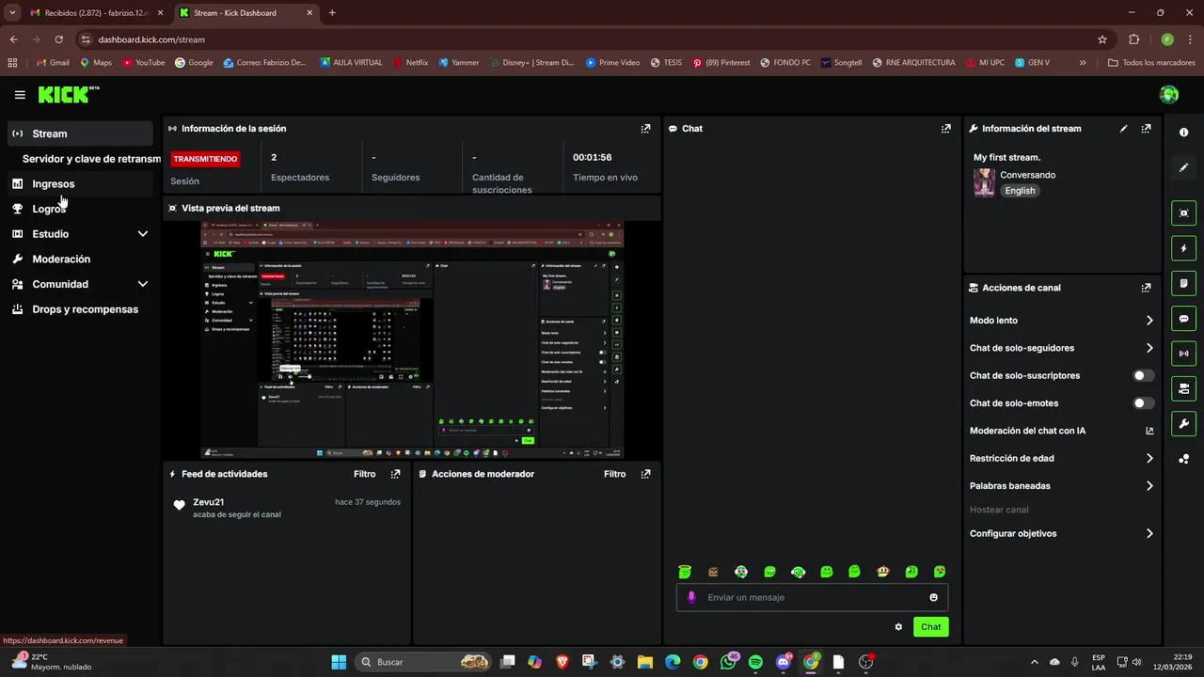
Task: Toggle the channel actions widget icon in right sidebar
Action: (1183, 388)
